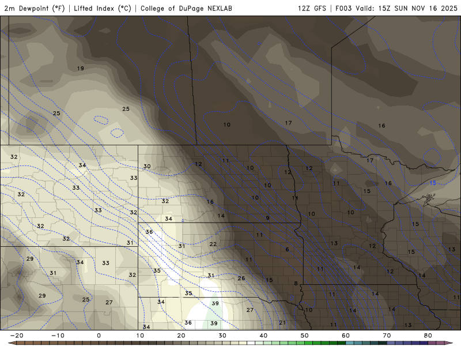
Task: Click the blue contour label 15
Action: [x=433, y=183]
